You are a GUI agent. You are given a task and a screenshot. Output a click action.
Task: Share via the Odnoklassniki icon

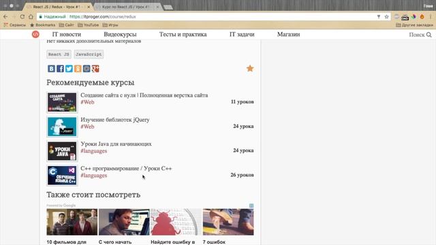[x=78, y=69]
